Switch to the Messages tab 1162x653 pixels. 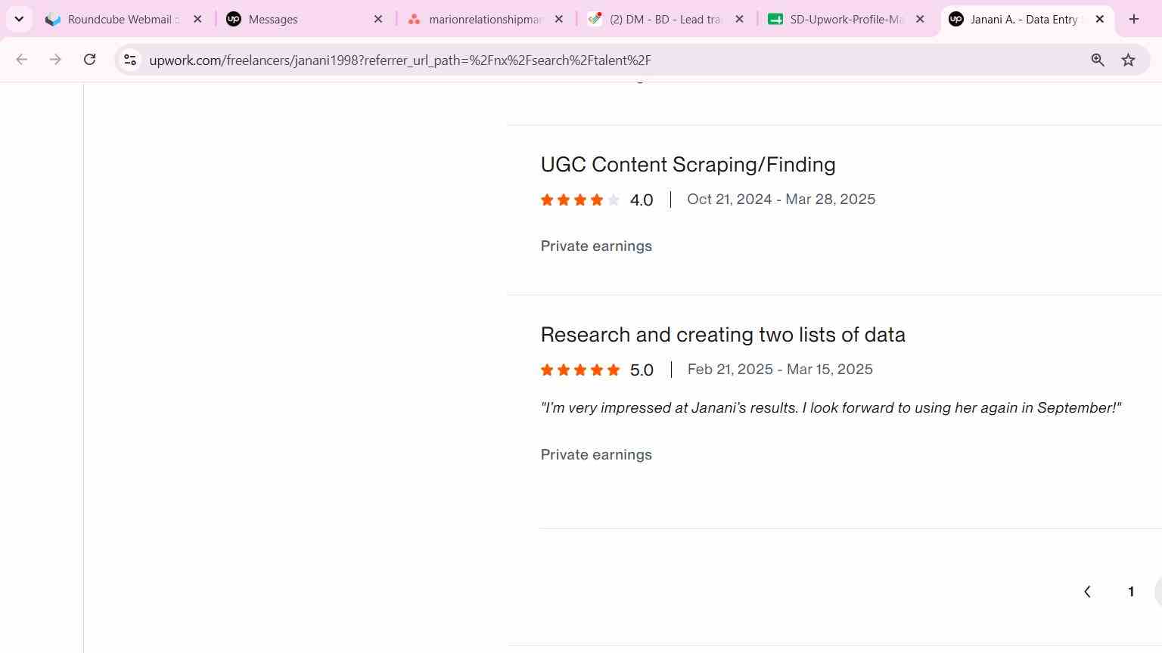[295, 19]
